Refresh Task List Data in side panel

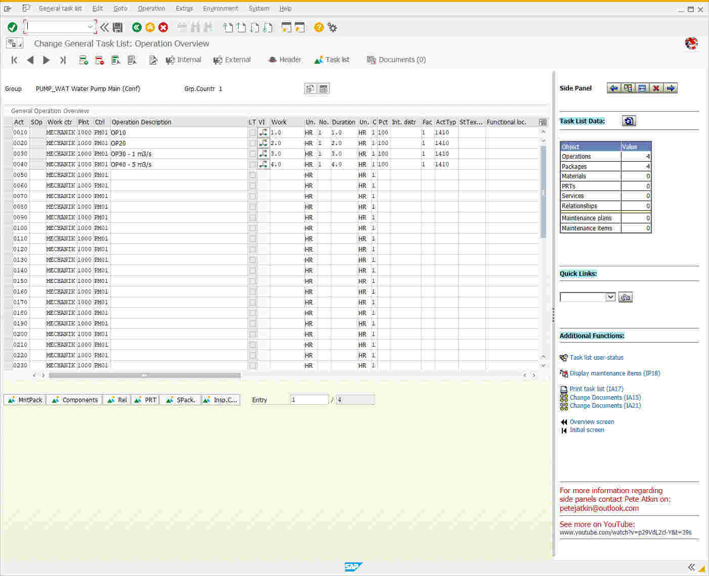(629, 121)
